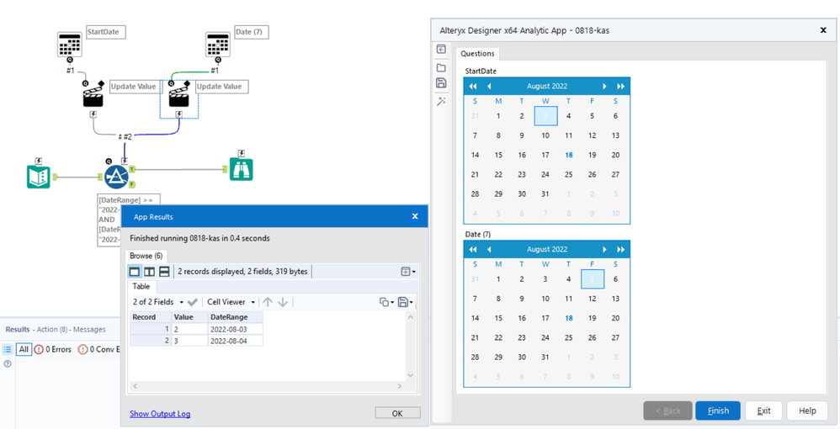Click the vertical scrollbar in results table

coord(411,346)
